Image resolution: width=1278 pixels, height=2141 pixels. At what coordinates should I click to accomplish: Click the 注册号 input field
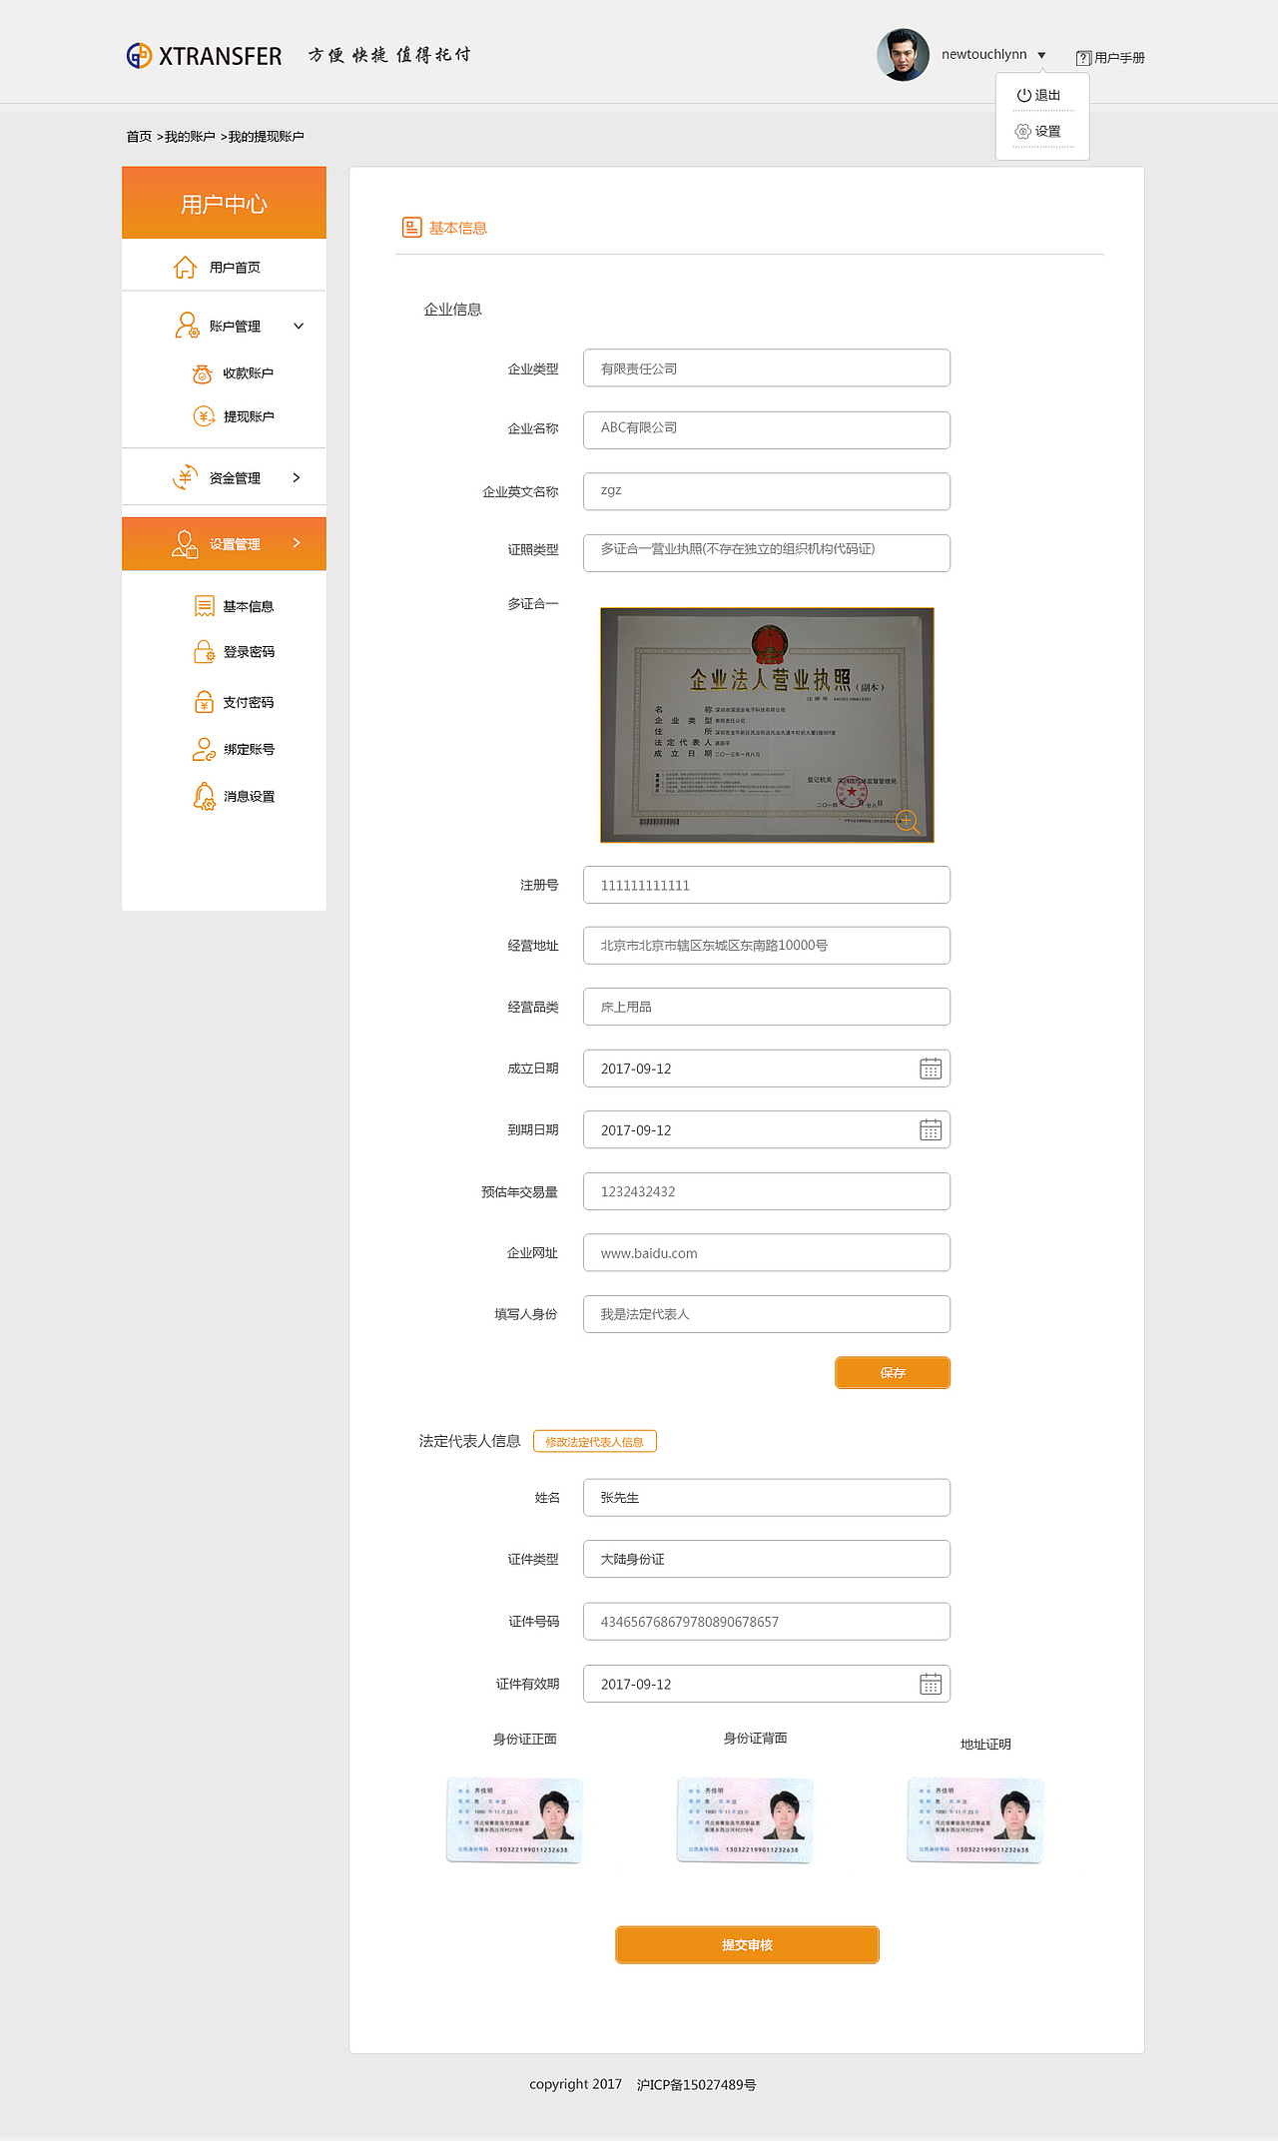pyautogui.click(x=767, y=885)
